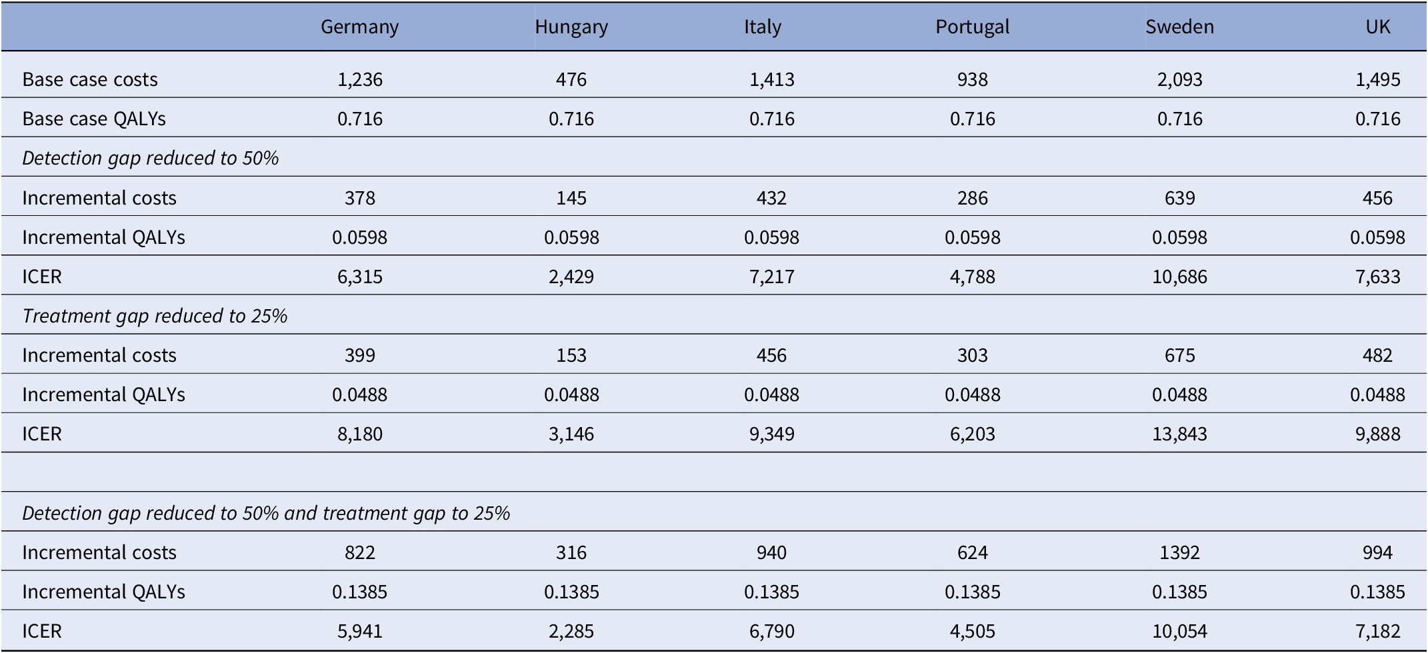Click the Germany column header
This screenshot has height=653, width=1428.
tap(359, 27)
